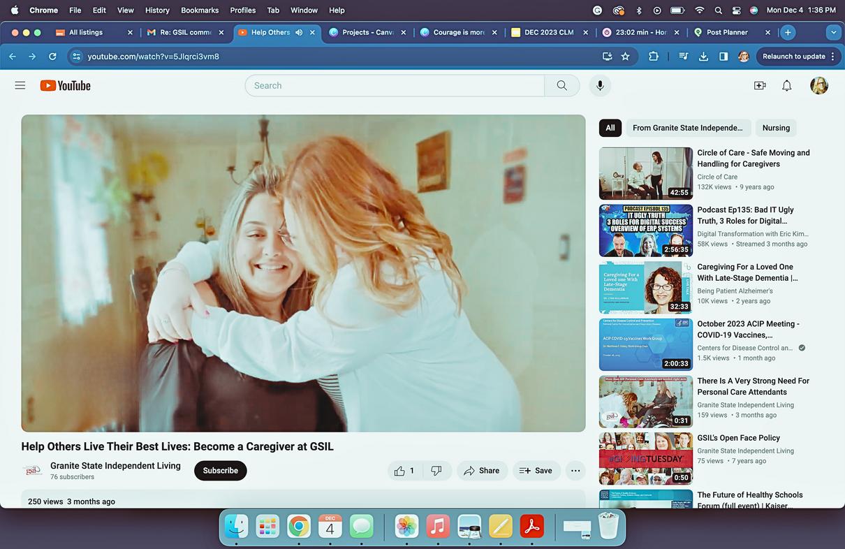Save the video to a playlist
This screenshot has height=549, width=845.
tap(536, 471)
